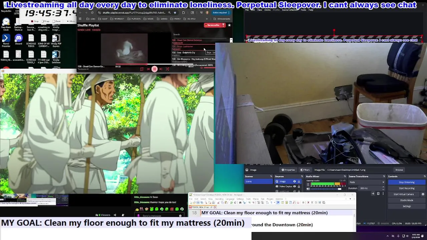Toggle shuffle icon in playlist player
The height and width of the screenshot is (240, 427).
(x=167, y=69)
